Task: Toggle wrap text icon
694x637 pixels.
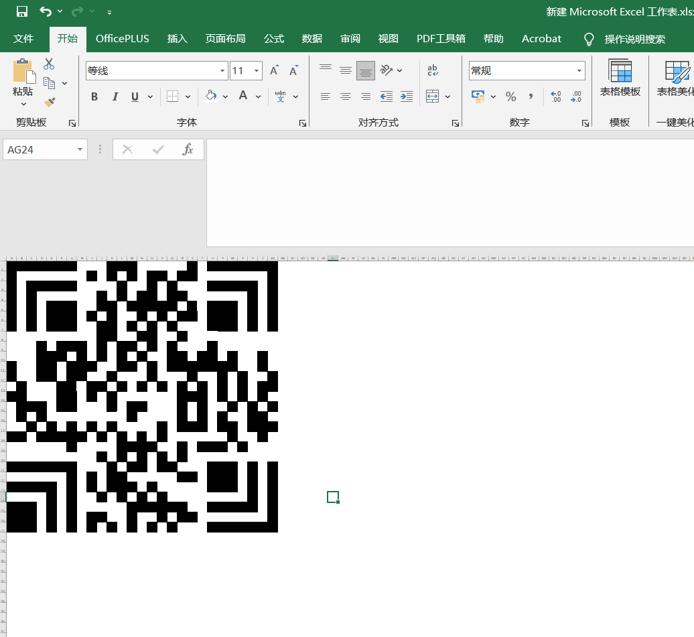Action: coord(433,70)
